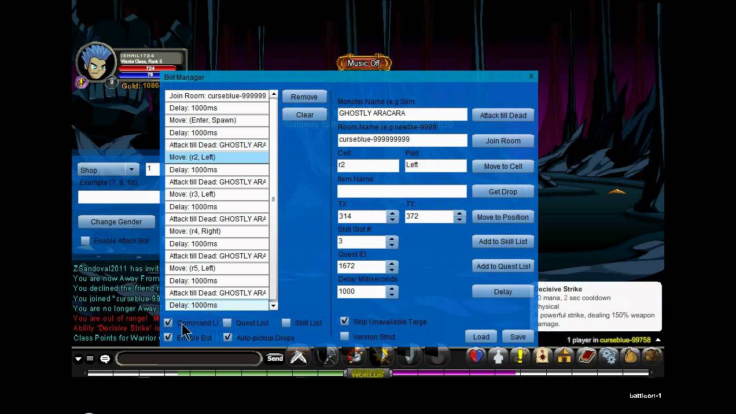This screenshot has width=736, height=414.
Task: Increase Delay Milliseconds value
Action: pos(392,289)
